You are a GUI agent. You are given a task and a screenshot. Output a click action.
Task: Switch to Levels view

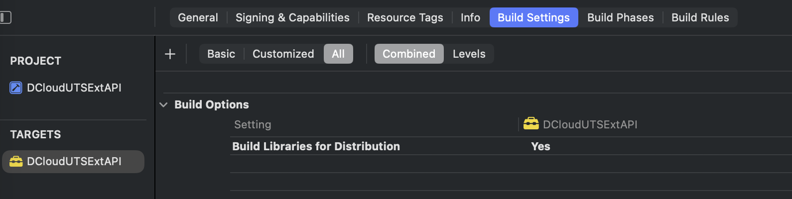click(x=469, y=54)
